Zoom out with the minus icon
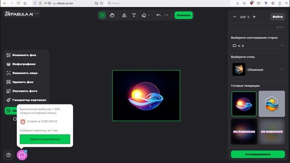The image size is (290, 163). [x=235, y=17]
